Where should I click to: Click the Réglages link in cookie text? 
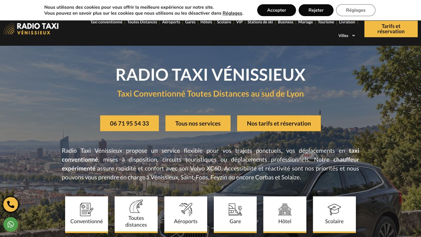coord(232,13)
